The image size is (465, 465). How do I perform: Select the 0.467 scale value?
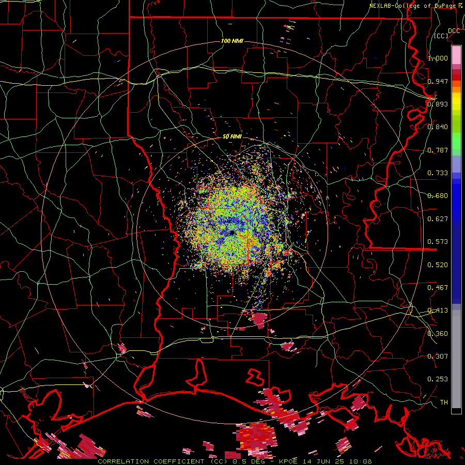438,287
